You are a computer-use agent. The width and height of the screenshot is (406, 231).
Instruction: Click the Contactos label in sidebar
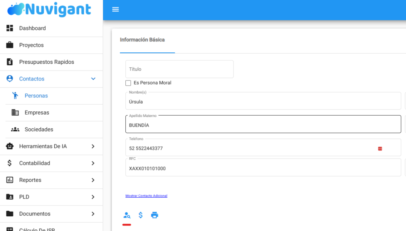point(32,78)
